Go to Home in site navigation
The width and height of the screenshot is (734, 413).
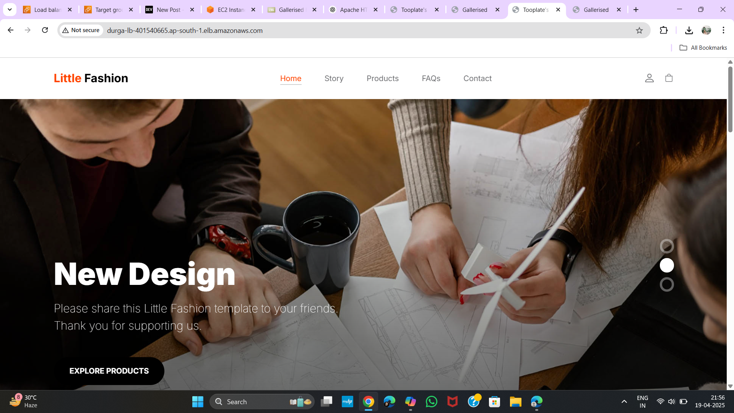tap(291, 78)
